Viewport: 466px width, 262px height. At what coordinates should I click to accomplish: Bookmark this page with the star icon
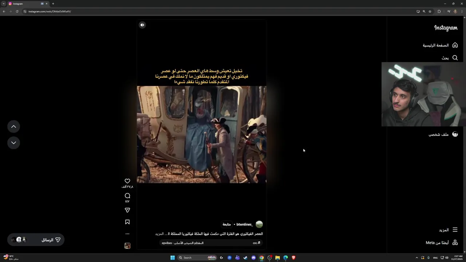430,11
